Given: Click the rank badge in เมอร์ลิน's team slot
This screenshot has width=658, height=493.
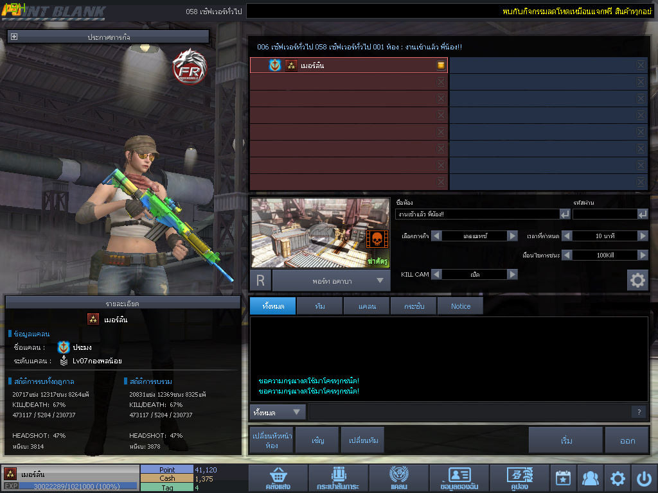Looking at the screenshot, I should click(291, 65).
